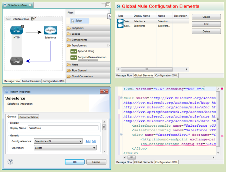Collapse the Transformers palette group
Screen dimensions: 226x172
(x=79, y=45)
